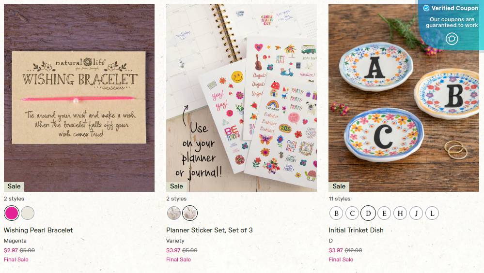Click the Sale tag on Wishing Bracelet
Viewport: 484px width, 273px height.
point(14,186)
